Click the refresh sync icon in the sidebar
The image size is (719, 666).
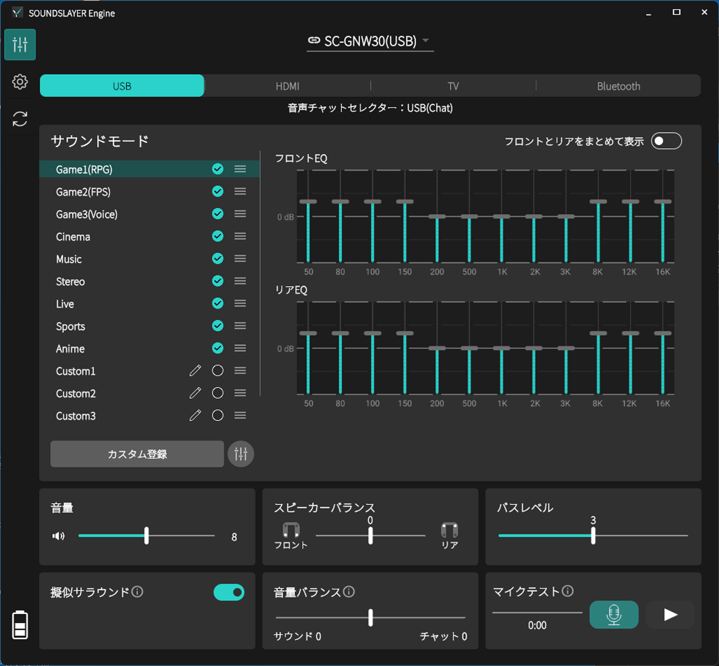pyautogui.click(x=20, y=118)
